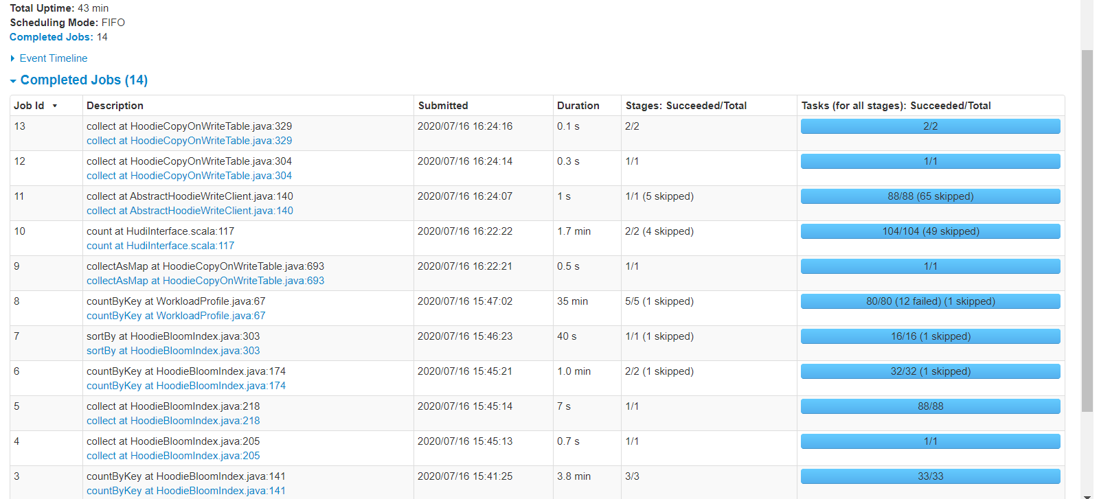Click the 80/80 (12 failed) progress bar
1099x499 pixels.
point(931,301)
